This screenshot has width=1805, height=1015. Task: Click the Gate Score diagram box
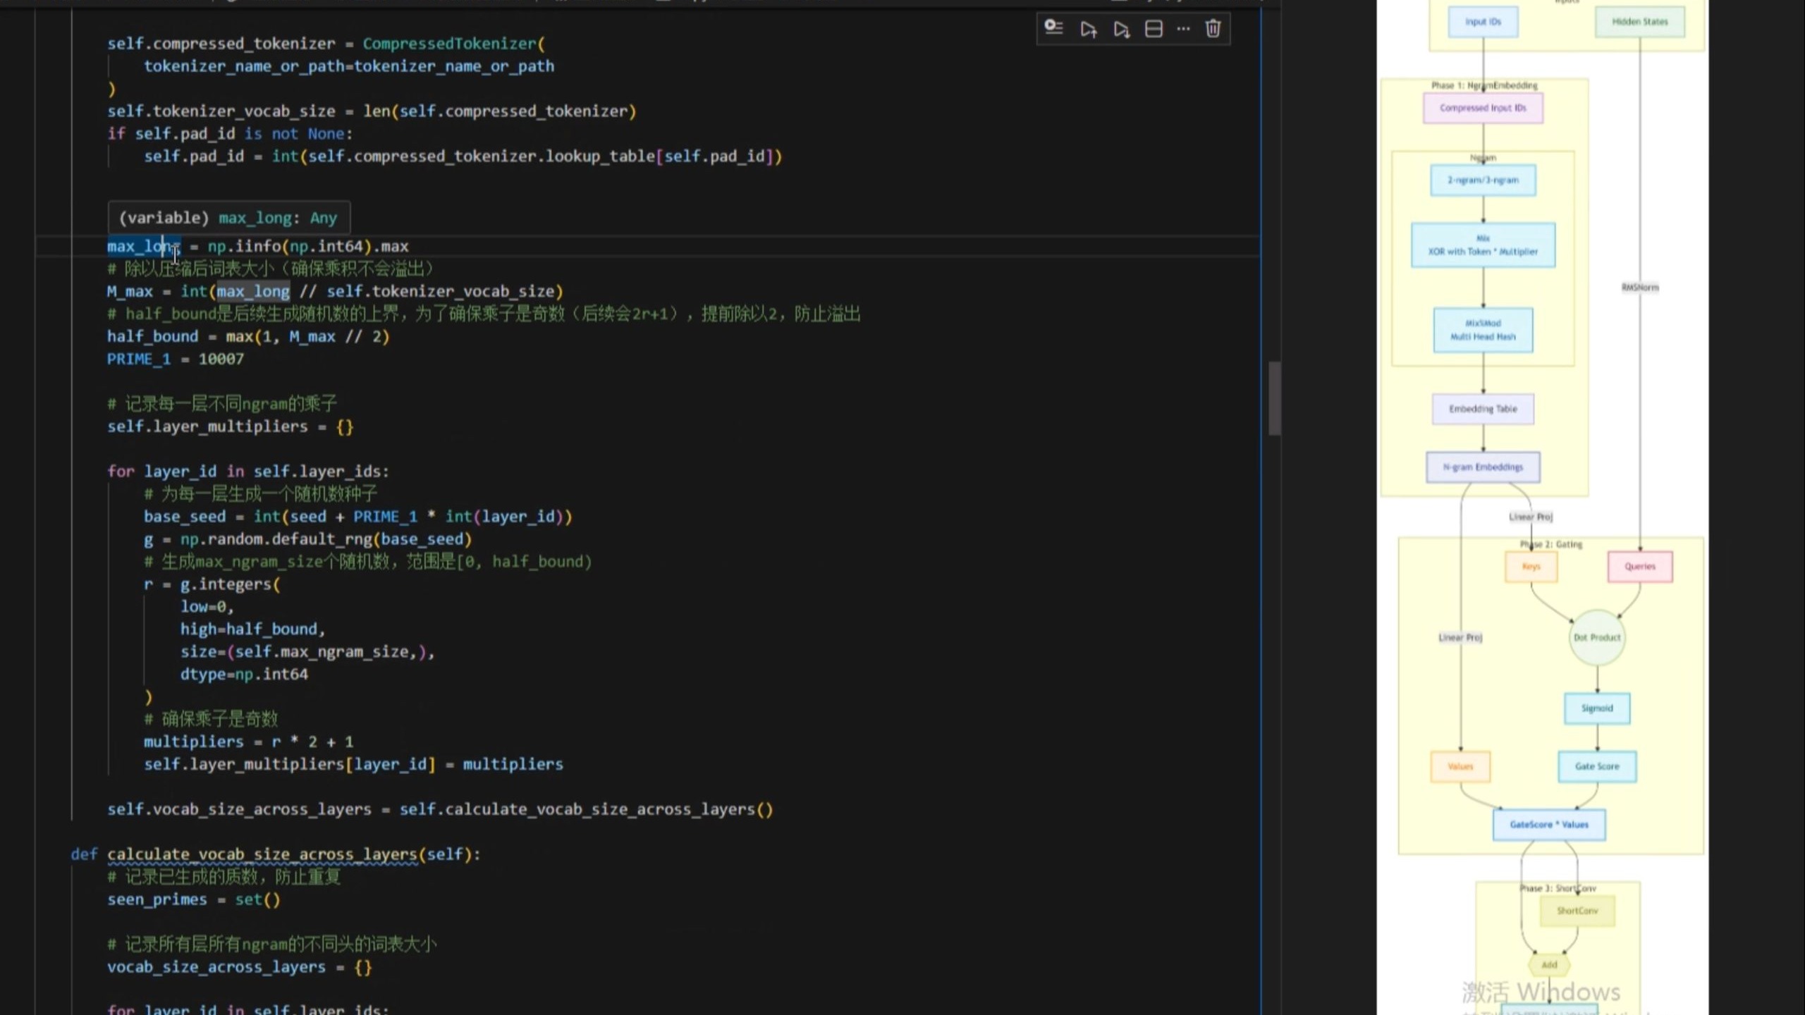pyautogui.click(x=1597, y=766)
